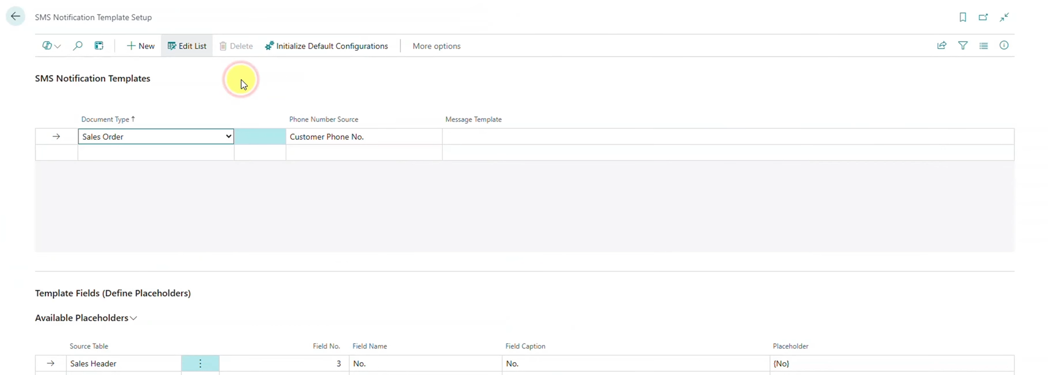Click the highlighted cell after Sales Order
The image size is (1048, 375).
pos(260,137)
